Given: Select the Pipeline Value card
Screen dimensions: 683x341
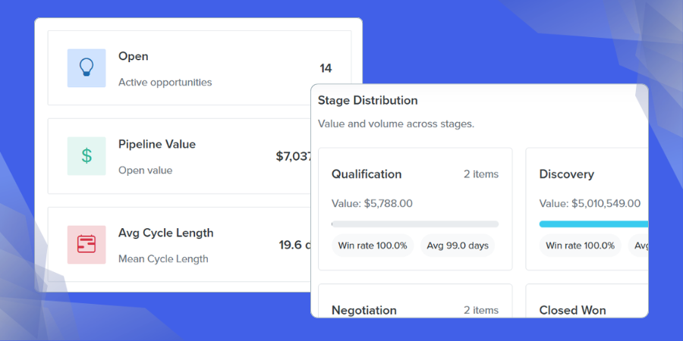Looking at the screenshot, I should pos(179,156).
